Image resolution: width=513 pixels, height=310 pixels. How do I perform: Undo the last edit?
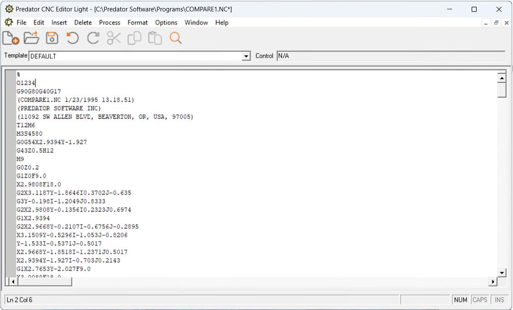[72, 38]
